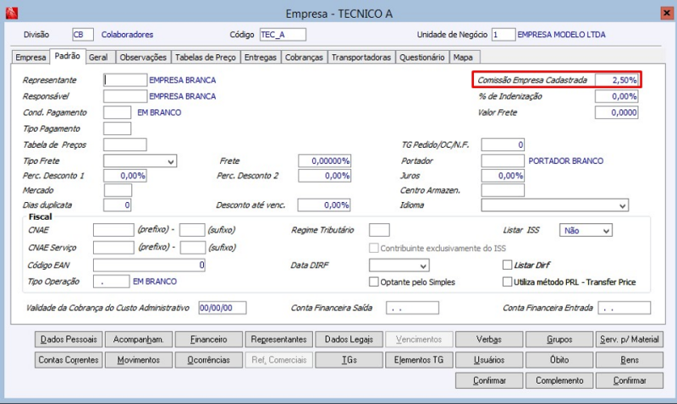This screenshot has width=677, height=404.
Task: Click the Usuários button
Action: 489,360
